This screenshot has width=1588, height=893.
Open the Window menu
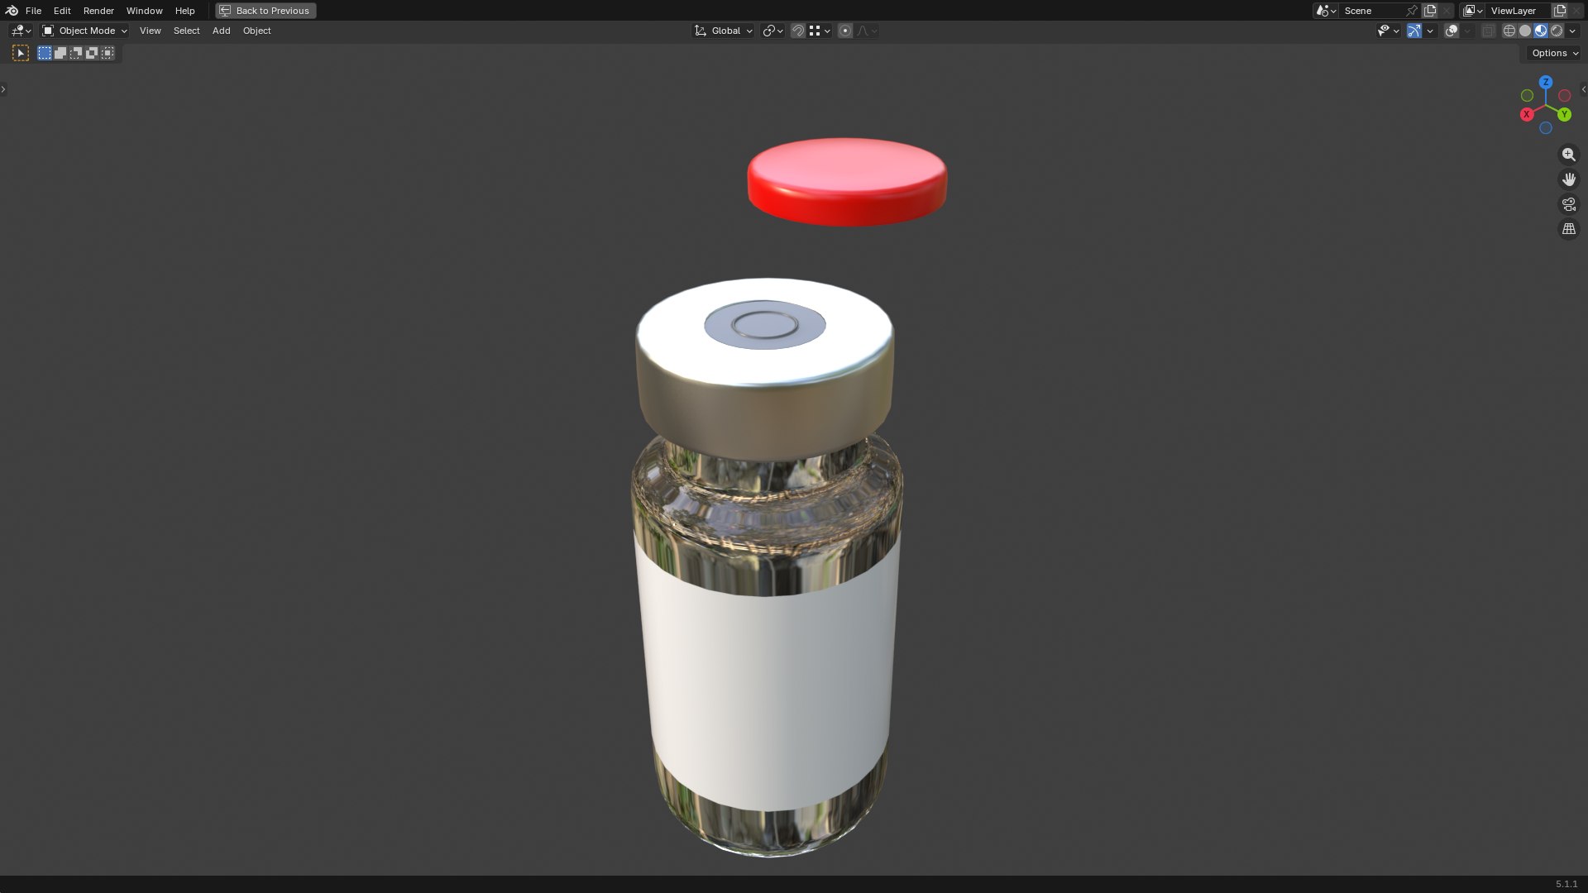(x=144, y=11)
